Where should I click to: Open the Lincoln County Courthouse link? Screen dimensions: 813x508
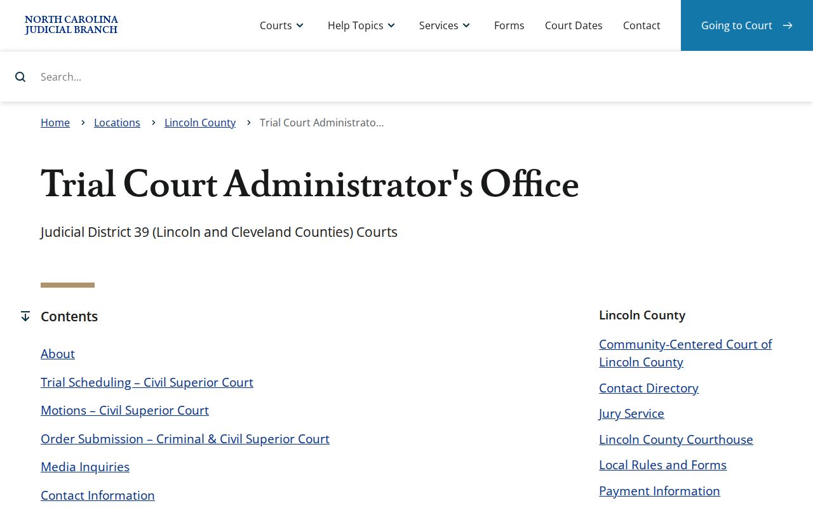click(x=676, y=439)
